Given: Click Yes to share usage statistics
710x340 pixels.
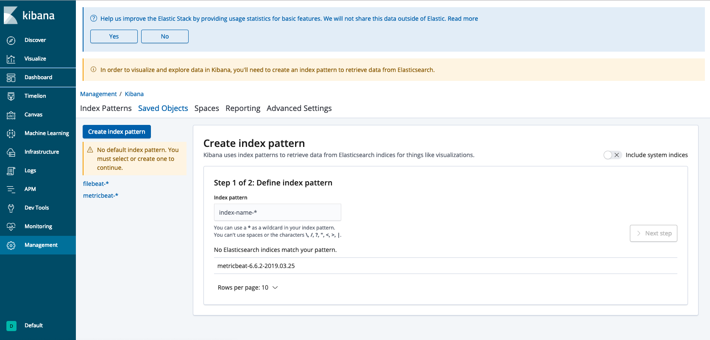Looking at the screenshot, I should 114,36.
